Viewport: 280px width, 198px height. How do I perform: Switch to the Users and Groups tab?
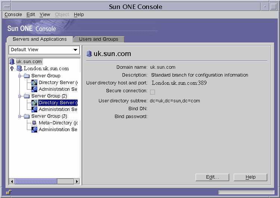tap(99, 39)
